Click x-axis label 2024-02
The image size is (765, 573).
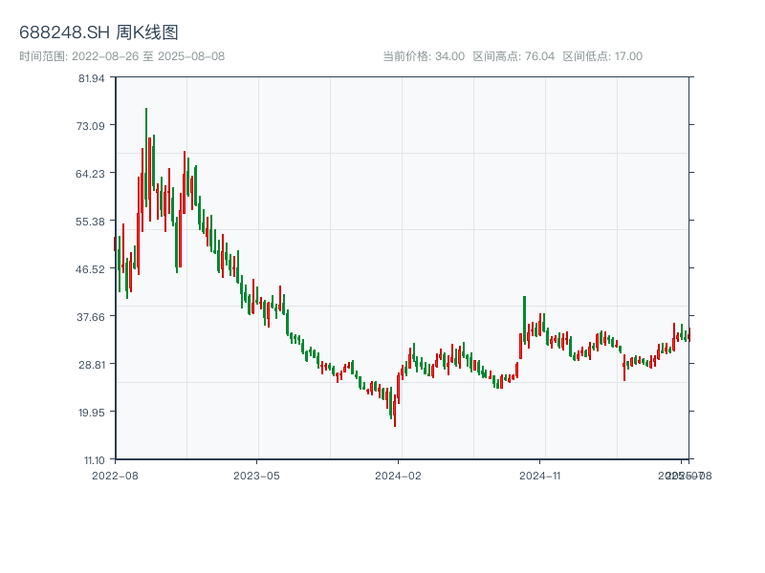(x=398, y=476)
